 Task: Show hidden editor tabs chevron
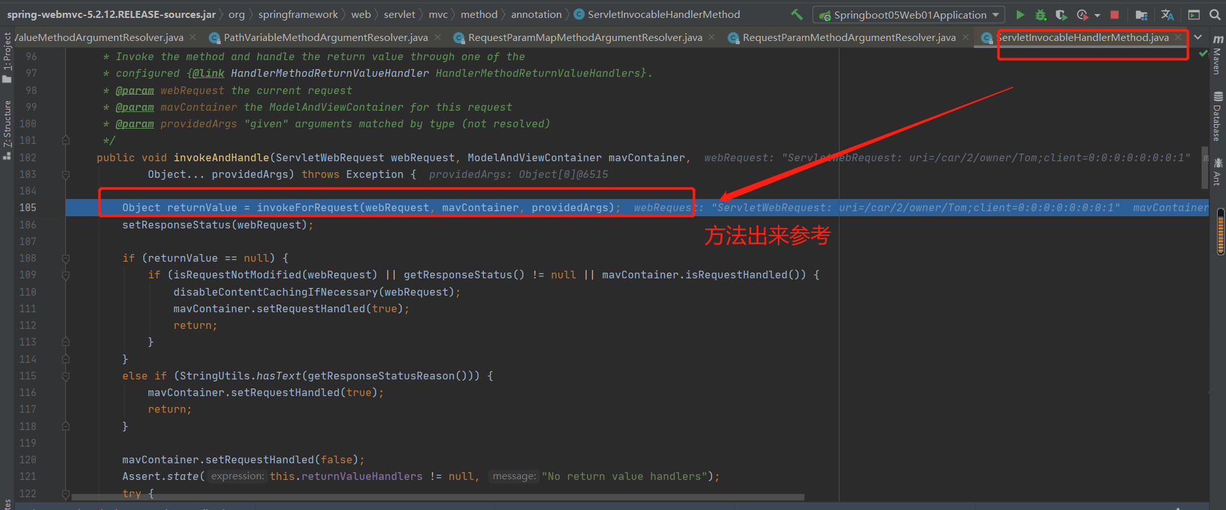[1198, 37]
